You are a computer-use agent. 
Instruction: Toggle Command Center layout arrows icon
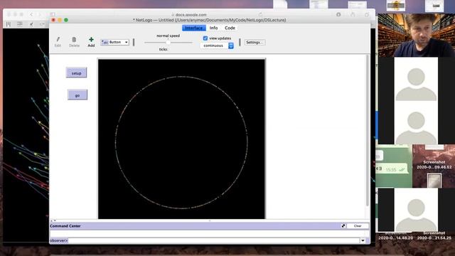343,226
